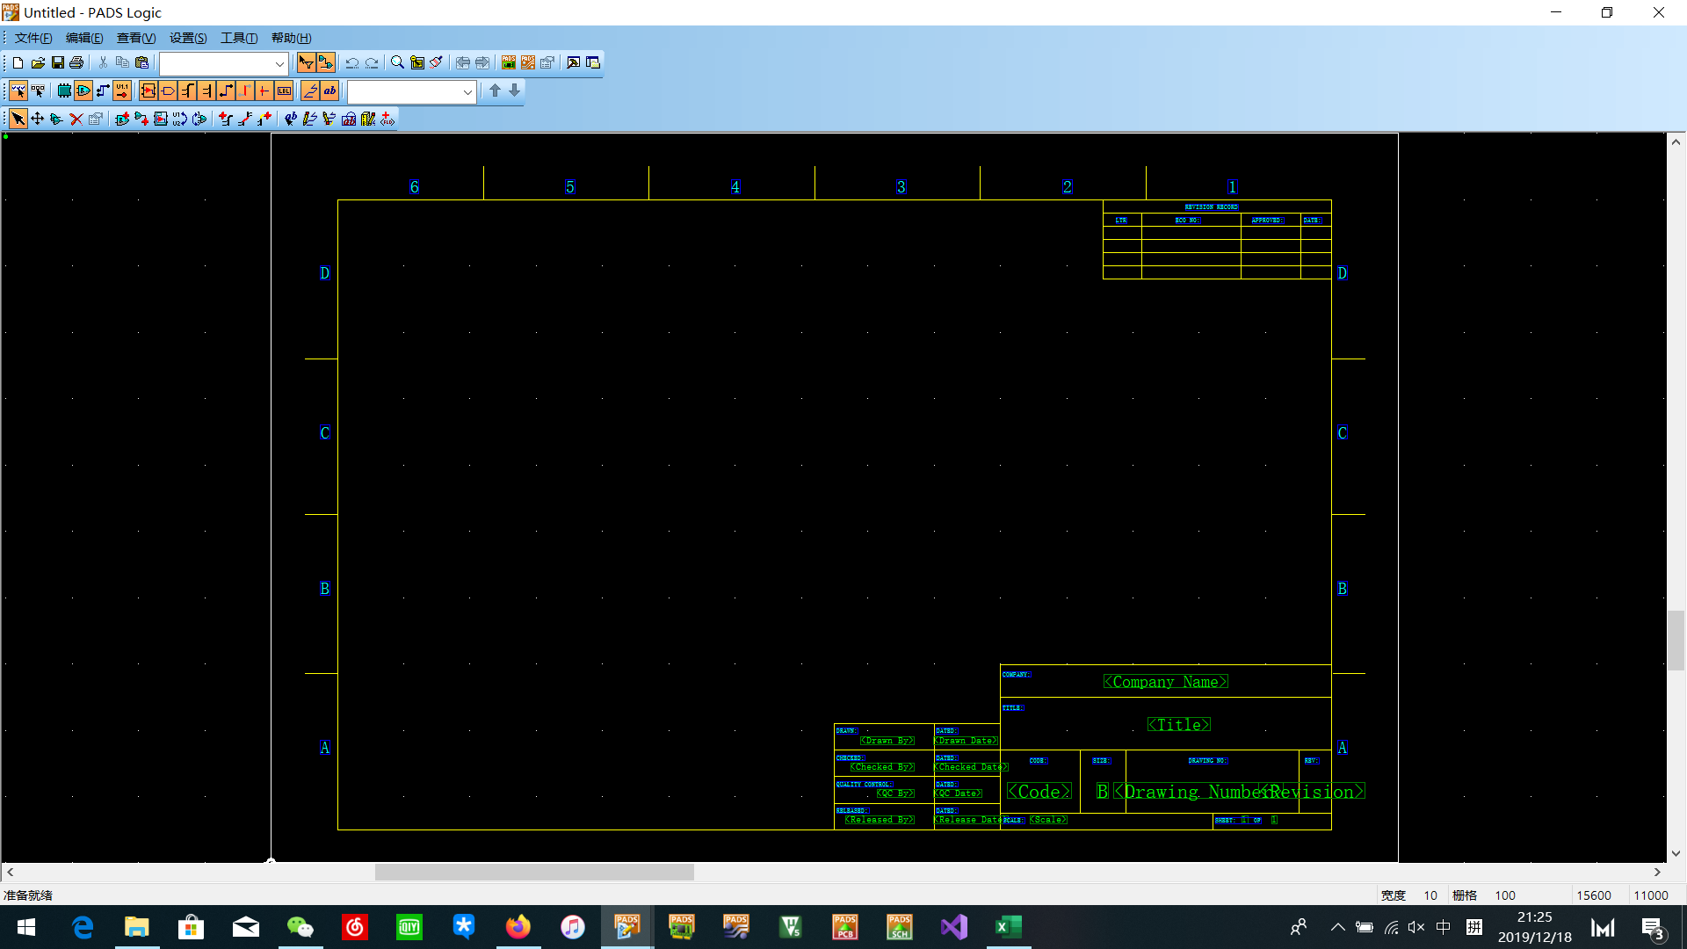Image resolution: width=1687 pixels, height=949 pixels.
Task: Click the Print icon in toolbar
Action: [76, 62]
